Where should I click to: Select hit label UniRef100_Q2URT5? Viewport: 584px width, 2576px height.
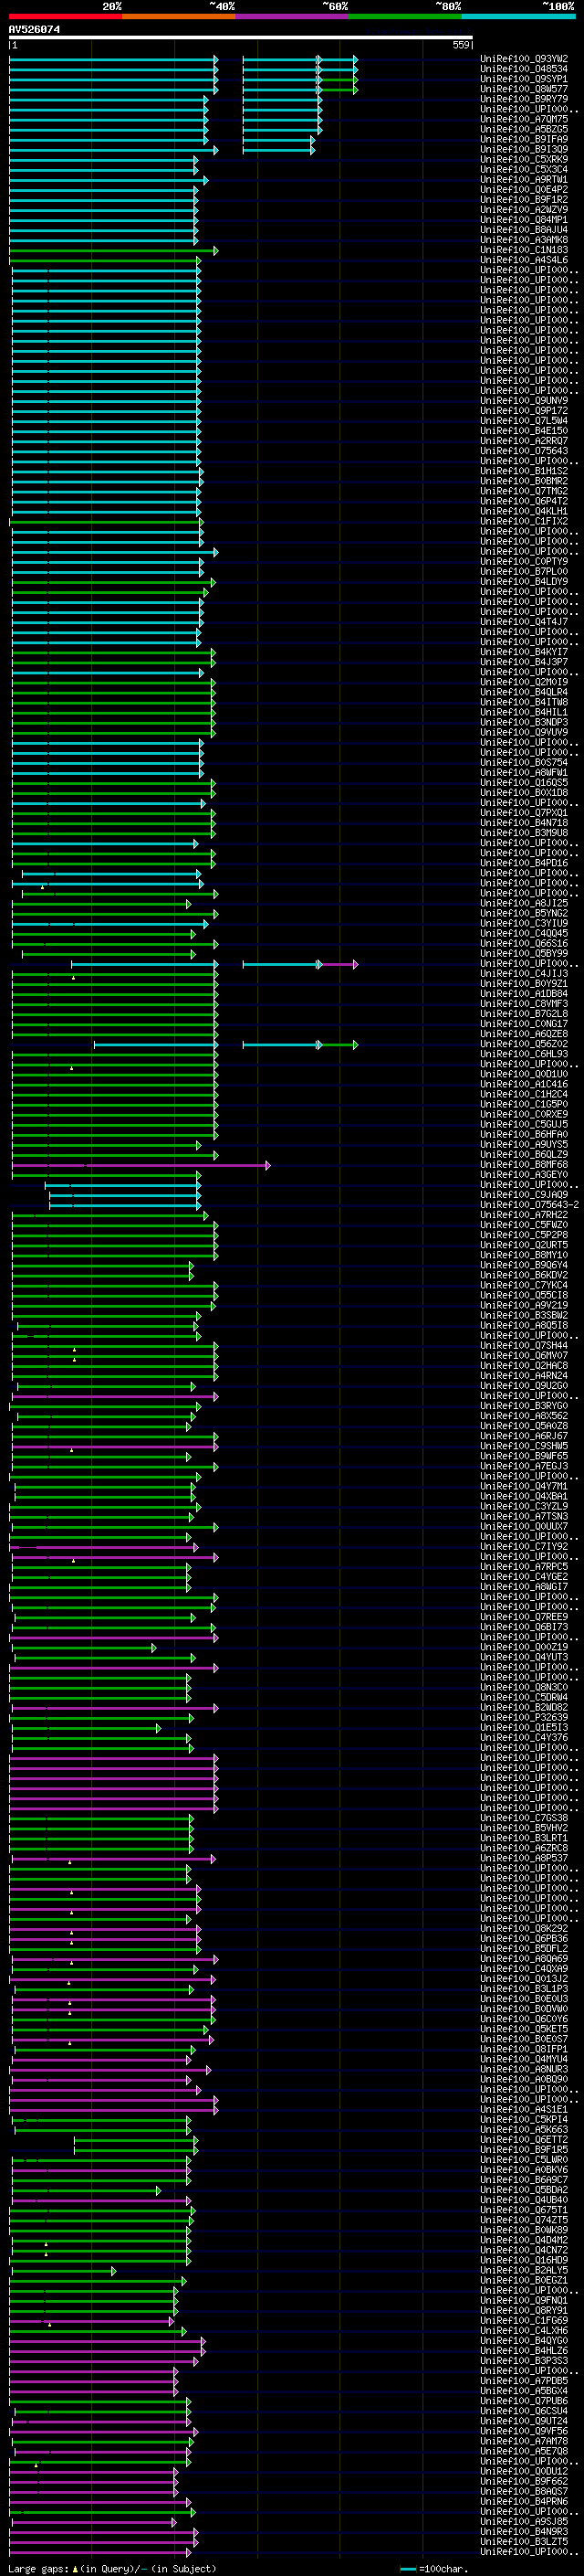click(524, 1246)
